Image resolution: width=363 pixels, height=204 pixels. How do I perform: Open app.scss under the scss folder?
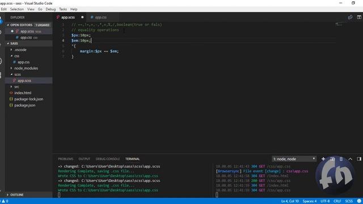tap(24, 80)
